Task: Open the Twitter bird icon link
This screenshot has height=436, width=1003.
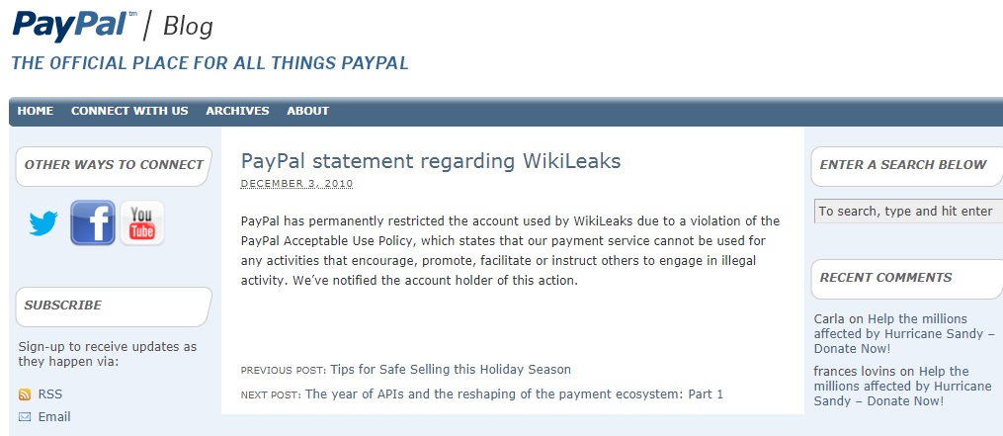Action: (43, 223)
